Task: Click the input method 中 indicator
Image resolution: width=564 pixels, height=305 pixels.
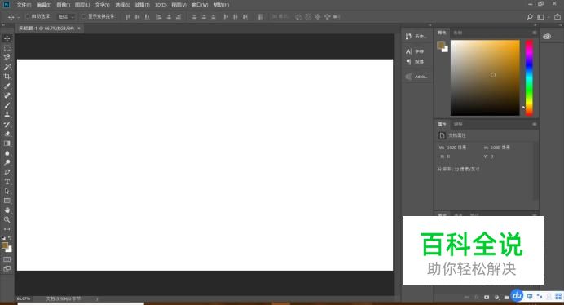Action: click(x=530, y=296)
